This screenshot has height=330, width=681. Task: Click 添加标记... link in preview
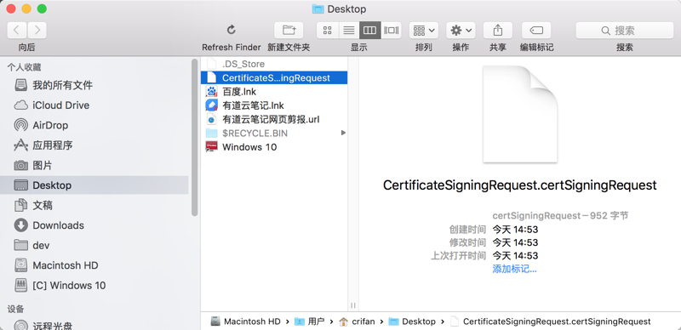(514, 269)
